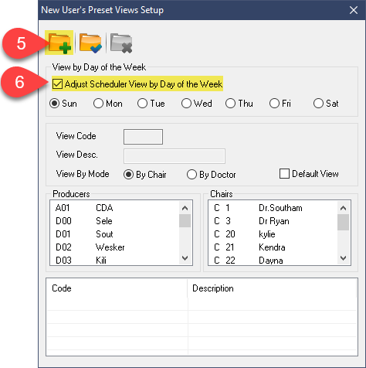Toggle Adjust Scheduler View by Day checkbox
The width and height of the screenshot is (366, 368).
[x=57, y=83]
